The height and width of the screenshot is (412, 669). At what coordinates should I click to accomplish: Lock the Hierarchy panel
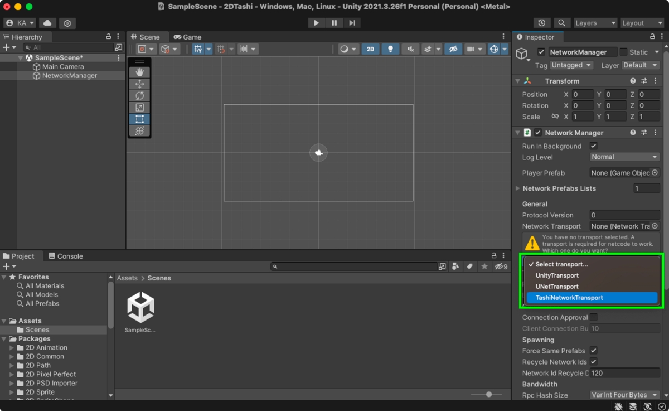coord(109,37)
